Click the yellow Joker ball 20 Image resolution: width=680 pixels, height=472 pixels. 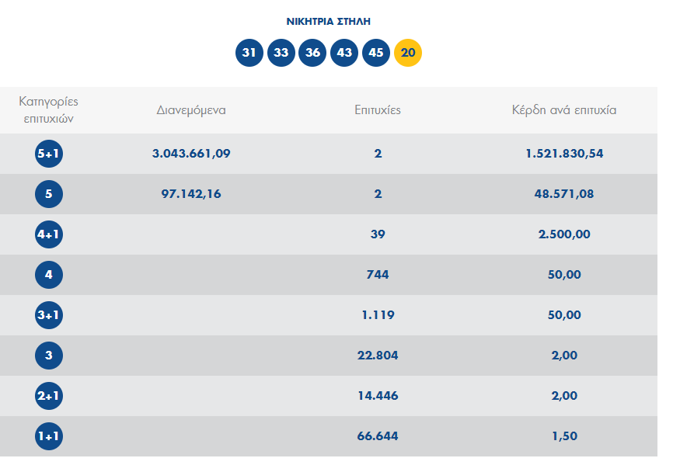pyautogui.click(x=408, y=53)
